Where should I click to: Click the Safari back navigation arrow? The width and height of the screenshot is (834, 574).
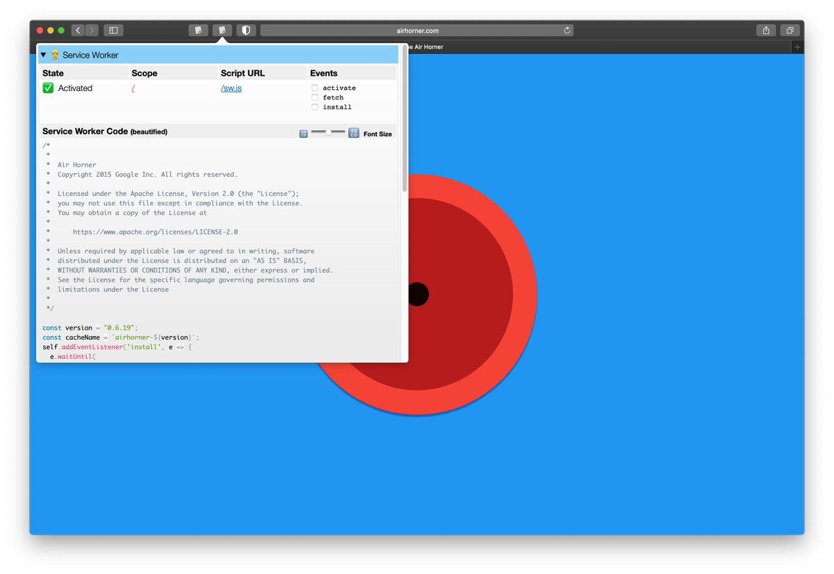coord(78,31)
